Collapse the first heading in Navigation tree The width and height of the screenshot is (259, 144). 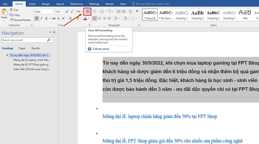[x=7, y=55]
